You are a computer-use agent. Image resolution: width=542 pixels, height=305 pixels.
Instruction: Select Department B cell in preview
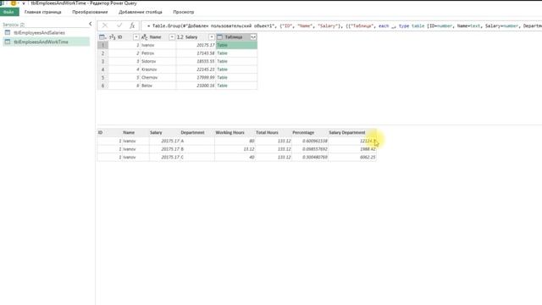[x=197, y=149]
